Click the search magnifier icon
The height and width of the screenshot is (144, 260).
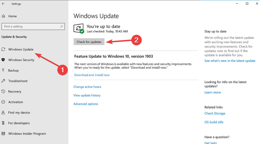(62, 26)
